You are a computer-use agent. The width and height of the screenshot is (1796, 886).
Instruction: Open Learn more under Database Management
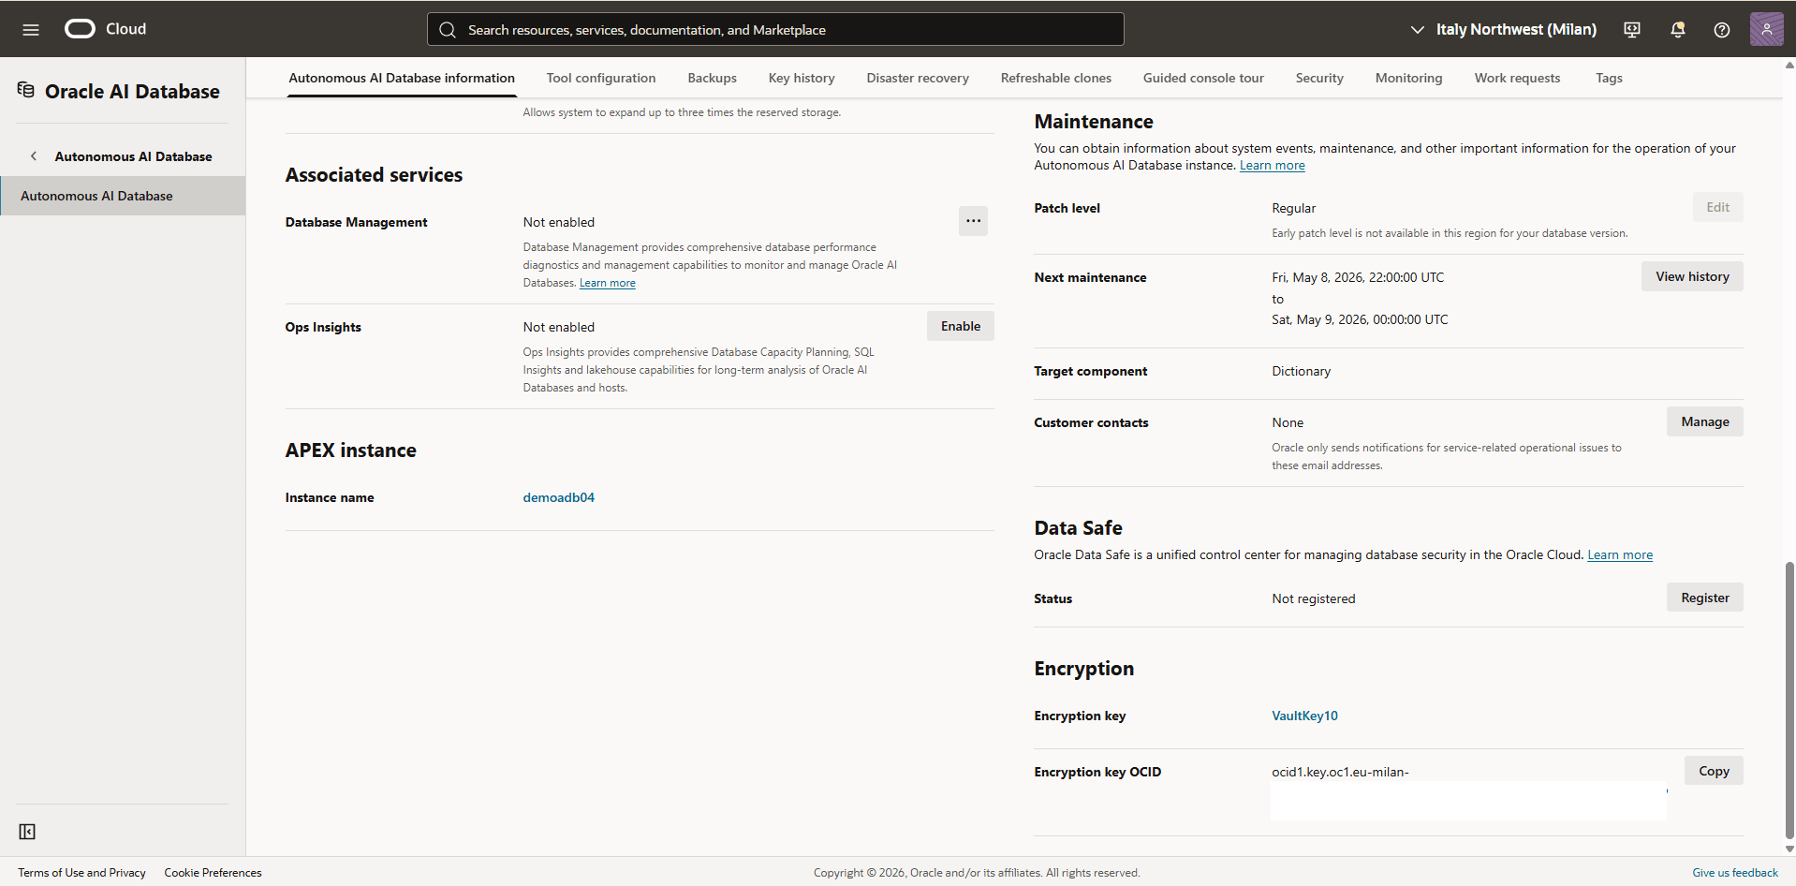[608, 283]
